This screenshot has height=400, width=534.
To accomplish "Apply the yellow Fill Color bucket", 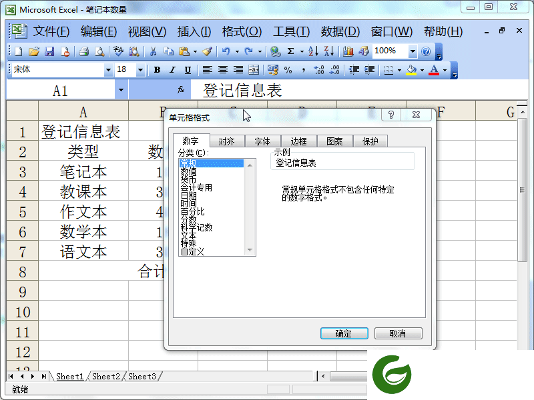I will [411, 70].
